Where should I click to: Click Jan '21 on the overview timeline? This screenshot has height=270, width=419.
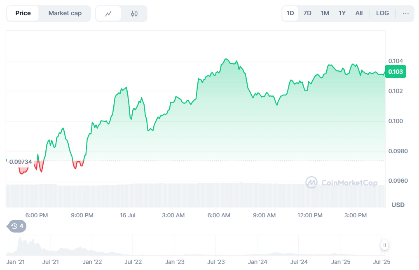16,262
